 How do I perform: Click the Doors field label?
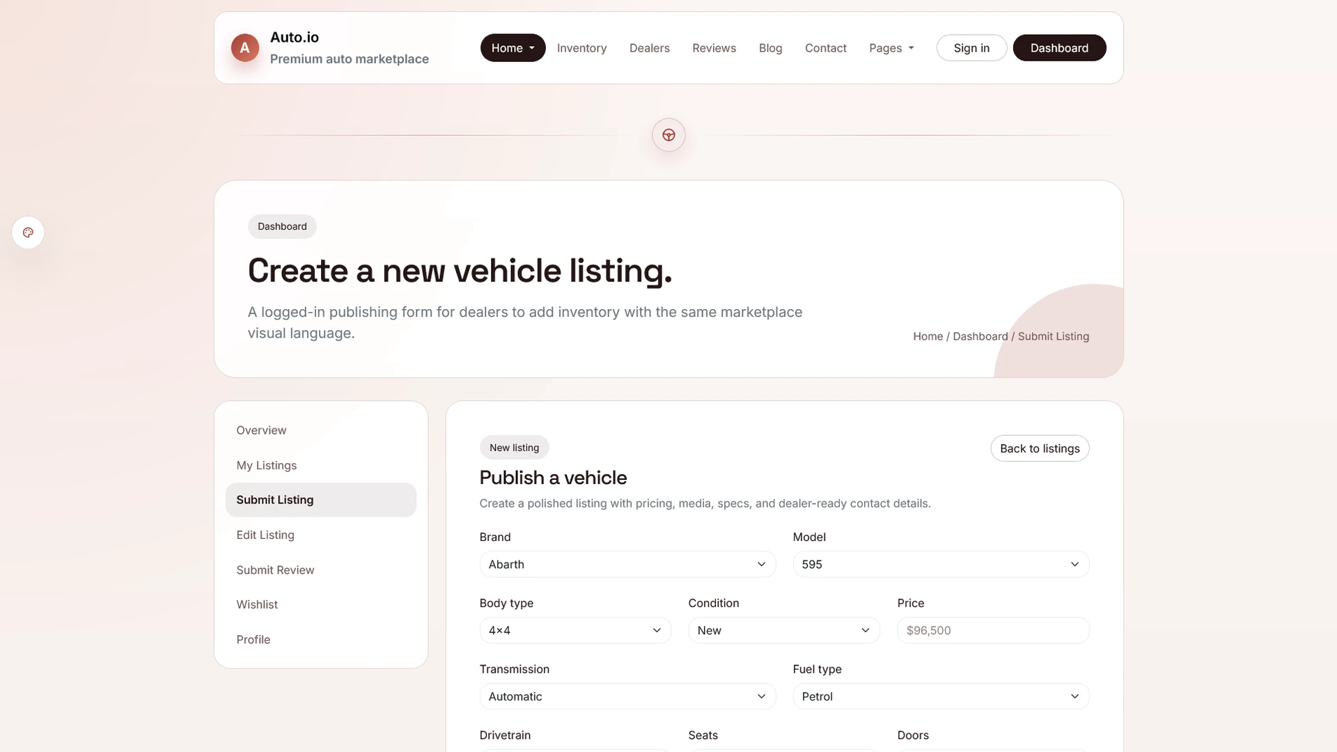click(913, 735)
